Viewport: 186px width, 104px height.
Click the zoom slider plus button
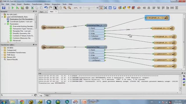tap(97, 8)
